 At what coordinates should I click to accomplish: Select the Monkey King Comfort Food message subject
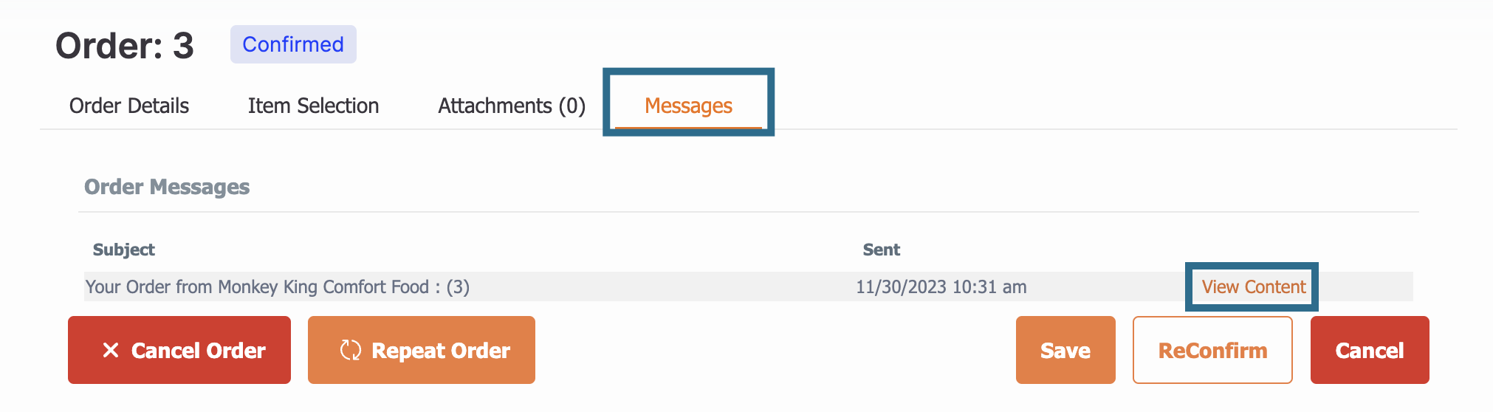pyautogui.click(x=278, y=286)
